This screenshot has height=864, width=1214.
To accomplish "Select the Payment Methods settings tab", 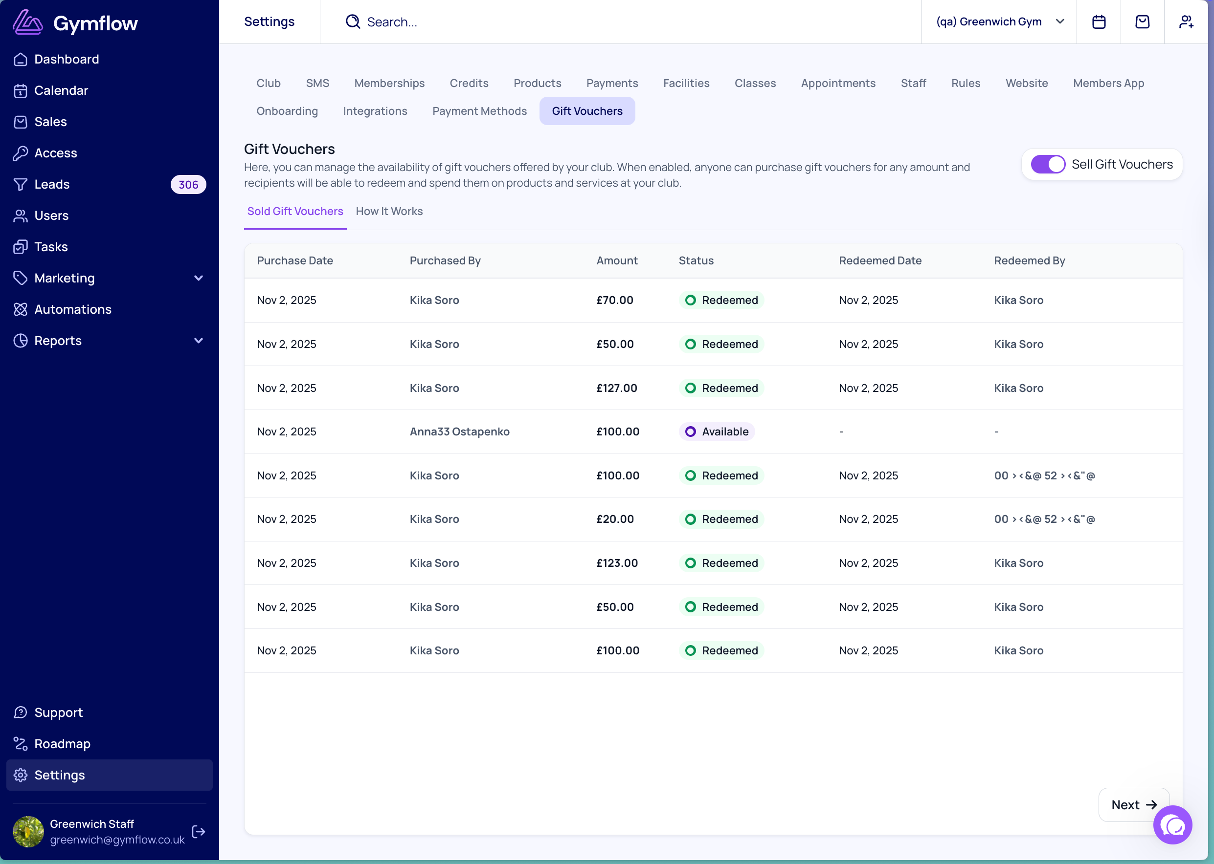I will click(479, 110).
